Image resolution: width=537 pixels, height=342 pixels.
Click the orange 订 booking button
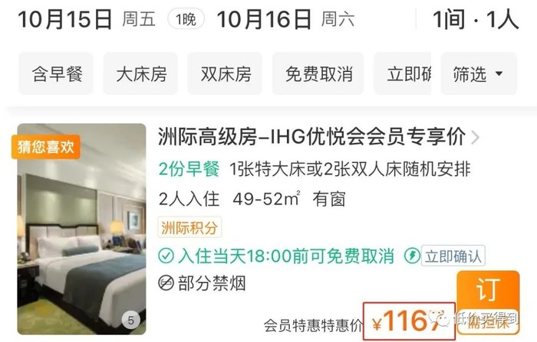click(488, 301)
